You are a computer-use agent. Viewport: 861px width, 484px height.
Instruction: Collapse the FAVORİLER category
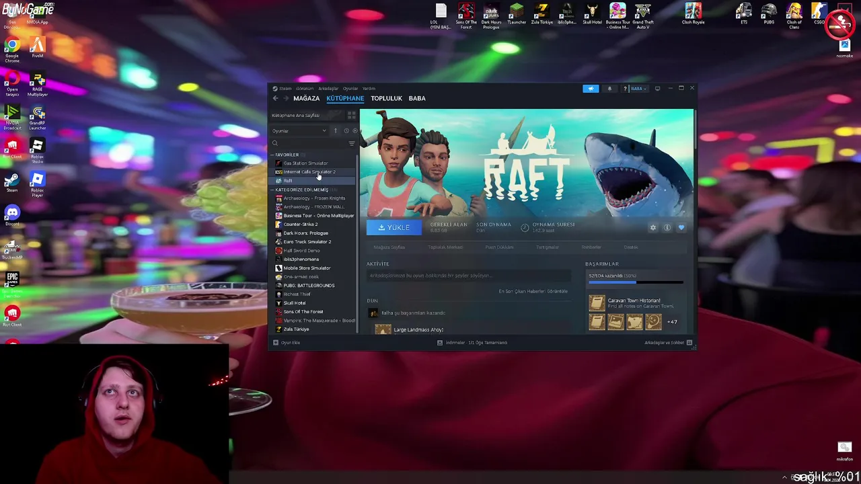pos(287,155)
